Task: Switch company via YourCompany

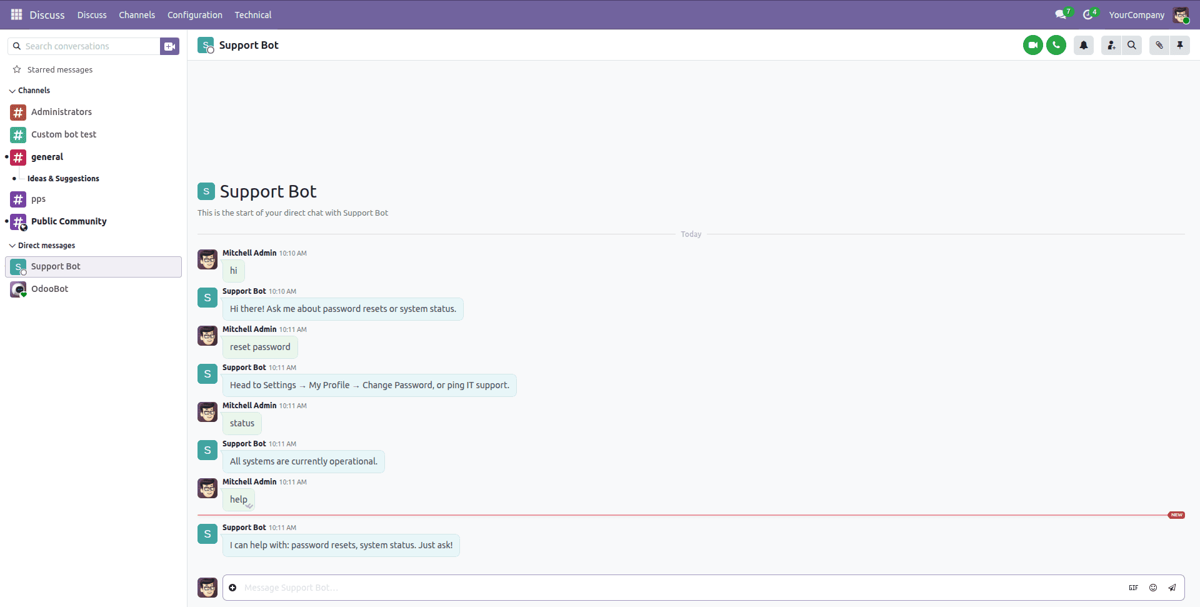Action: pos(1136,14)
